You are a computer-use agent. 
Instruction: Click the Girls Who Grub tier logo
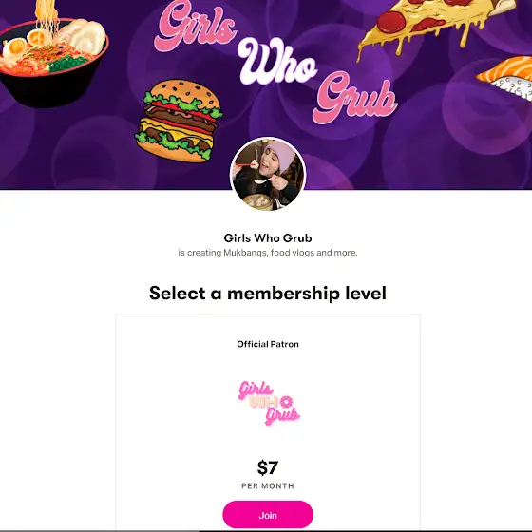[269, 403]
